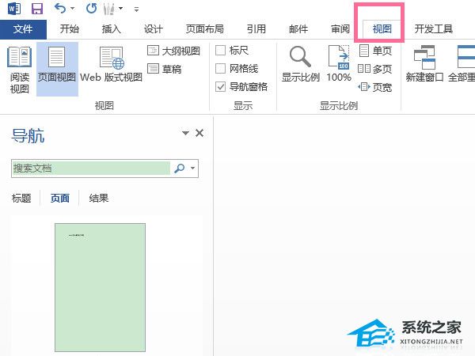Viewport: 475px width, 356px height.
Task: Switch to the 插入 tab
Action: click(x=112, y=29)
